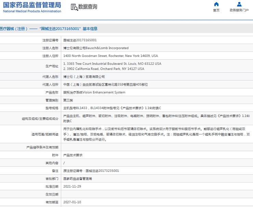Select the 第三类 category value
Screen dimensions: 253x207
pyautogui.click(x=68, y=100)
